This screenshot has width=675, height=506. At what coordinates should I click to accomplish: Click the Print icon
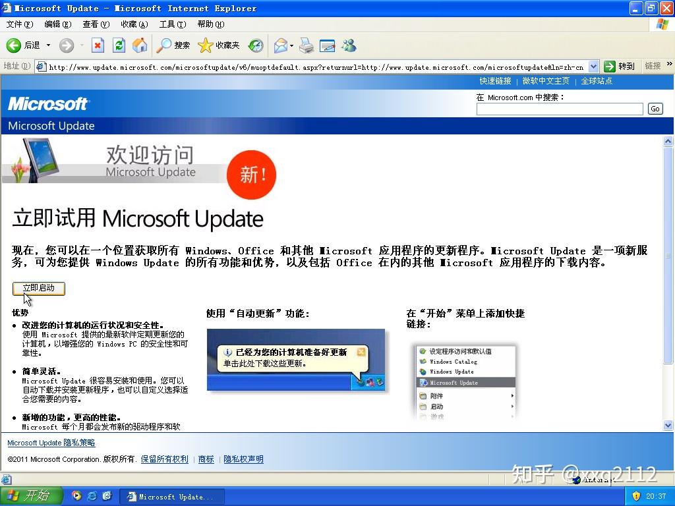pyautogui.click(x=305, y=46)
